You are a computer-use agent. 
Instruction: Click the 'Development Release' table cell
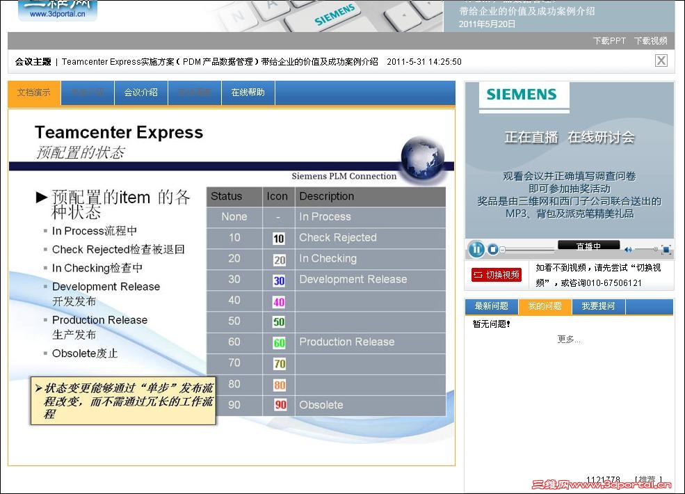[371, 279]
